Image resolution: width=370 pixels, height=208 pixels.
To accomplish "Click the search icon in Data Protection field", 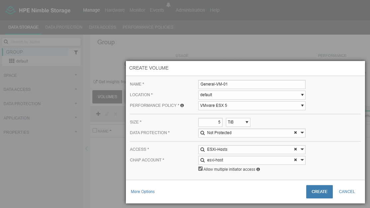I will pyautogui.click(x=203, y=133).
